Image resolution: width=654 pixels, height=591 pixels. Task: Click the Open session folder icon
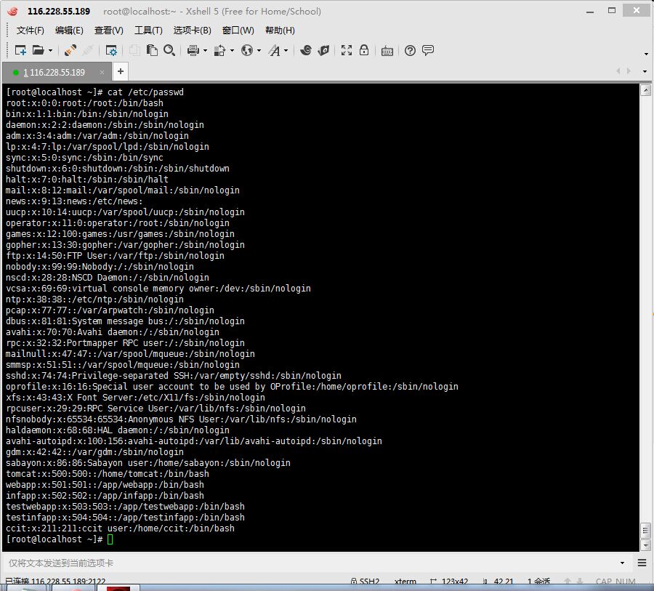point(38,50)
